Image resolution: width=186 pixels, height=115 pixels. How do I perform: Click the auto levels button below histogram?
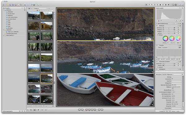tap(180, 21)
